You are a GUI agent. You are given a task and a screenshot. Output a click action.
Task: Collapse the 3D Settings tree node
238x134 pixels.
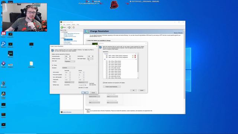click(x=61, y=32)
